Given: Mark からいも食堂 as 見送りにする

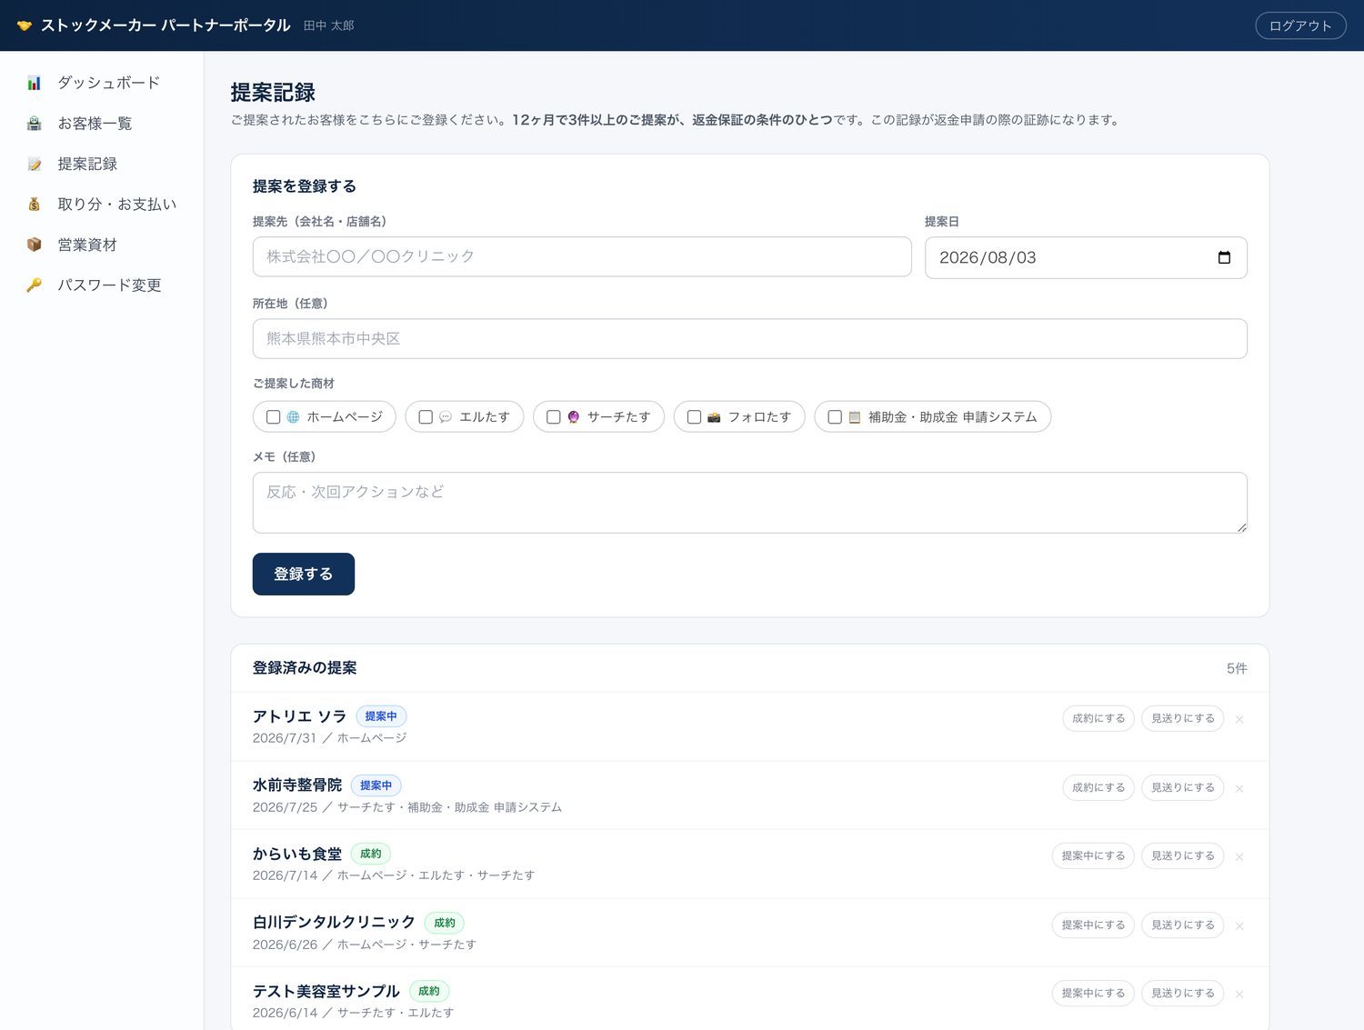Looking at the screenshot, I should (x=1182, y=855).
